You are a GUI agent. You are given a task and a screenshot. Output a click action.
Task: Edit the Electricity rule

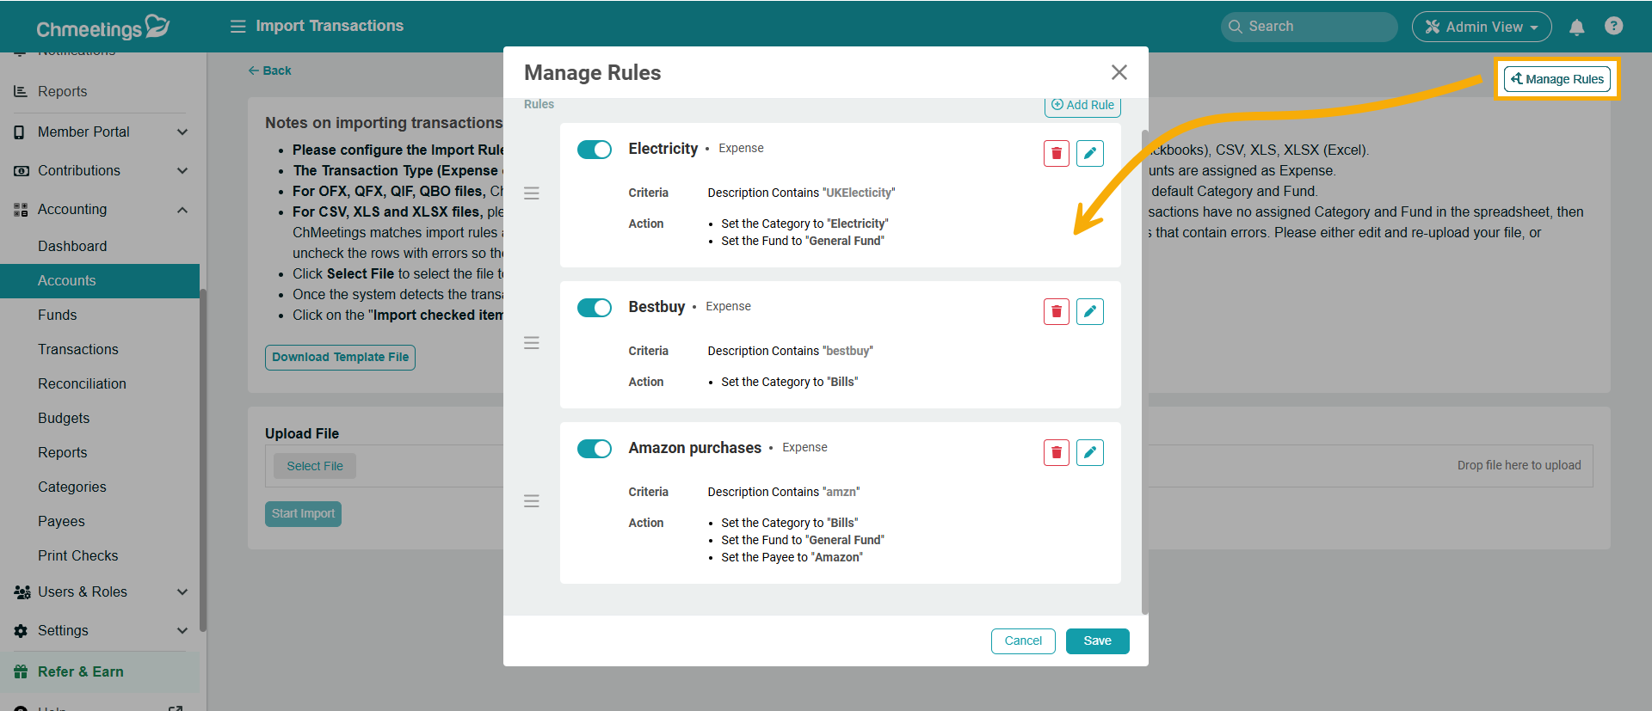click(x=1090, y=153)
